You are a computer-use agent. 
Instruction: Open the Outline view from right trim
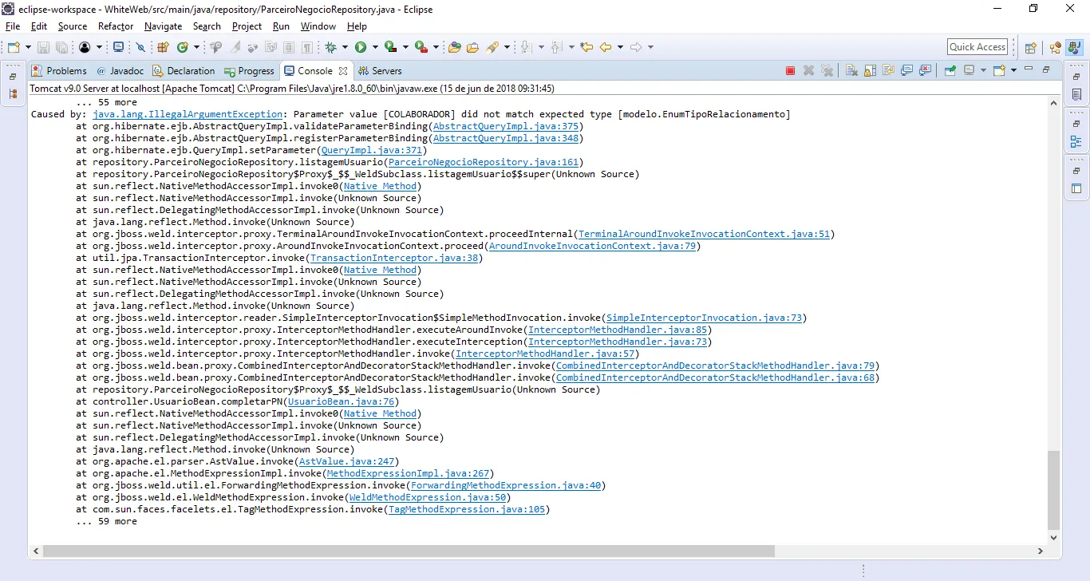[1076, 142]
